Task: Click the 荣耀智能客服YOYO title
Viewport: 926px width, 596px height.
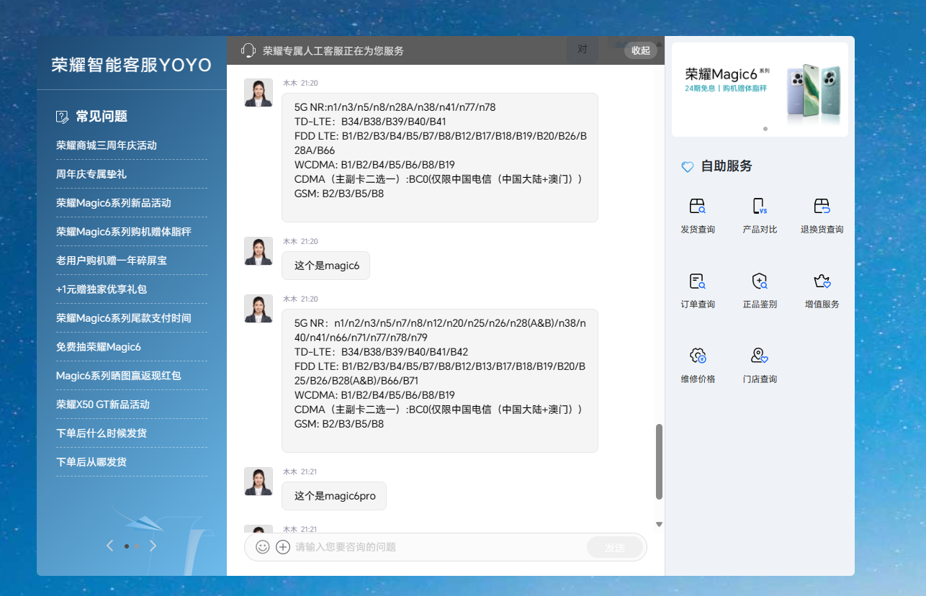Action: pyautogui.click(x=132, y=66)
